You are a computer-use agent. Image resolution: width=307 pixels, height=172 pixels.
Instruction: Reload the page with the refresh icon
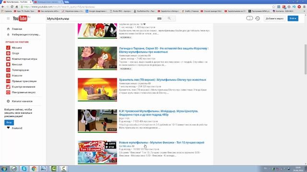pyautogui.click(x=12, y=7)
